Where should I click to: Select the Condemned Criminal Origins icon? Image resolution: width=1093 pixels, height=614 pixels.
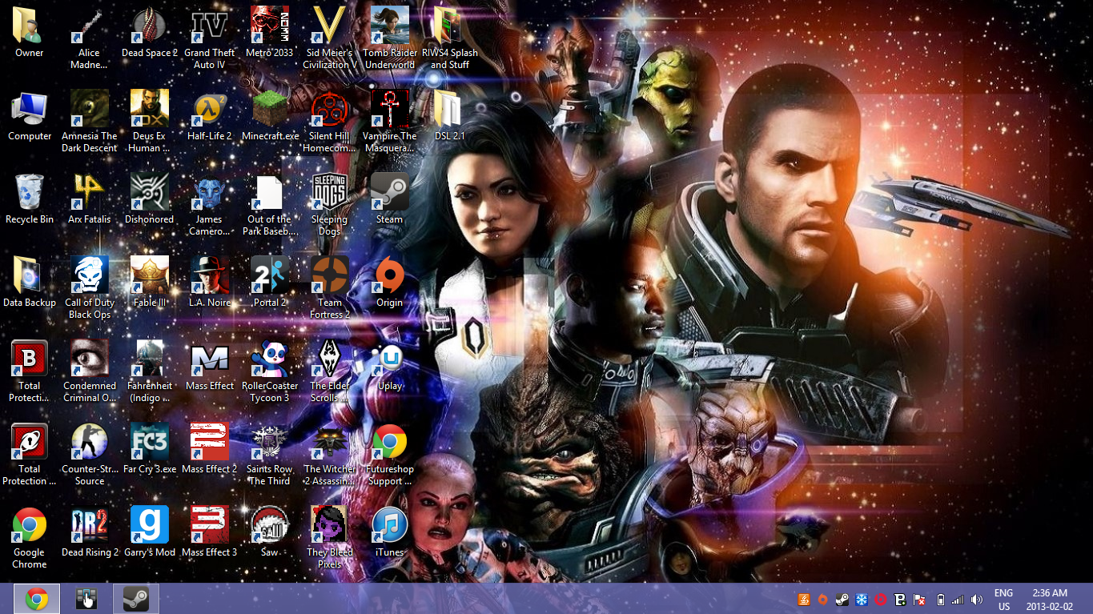click(89, 372)
